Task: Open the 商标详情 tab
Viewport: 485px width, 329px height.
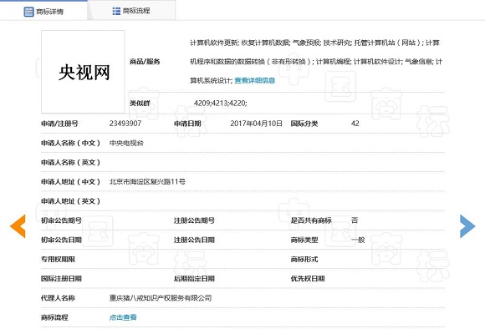Action: pos(43,11)
